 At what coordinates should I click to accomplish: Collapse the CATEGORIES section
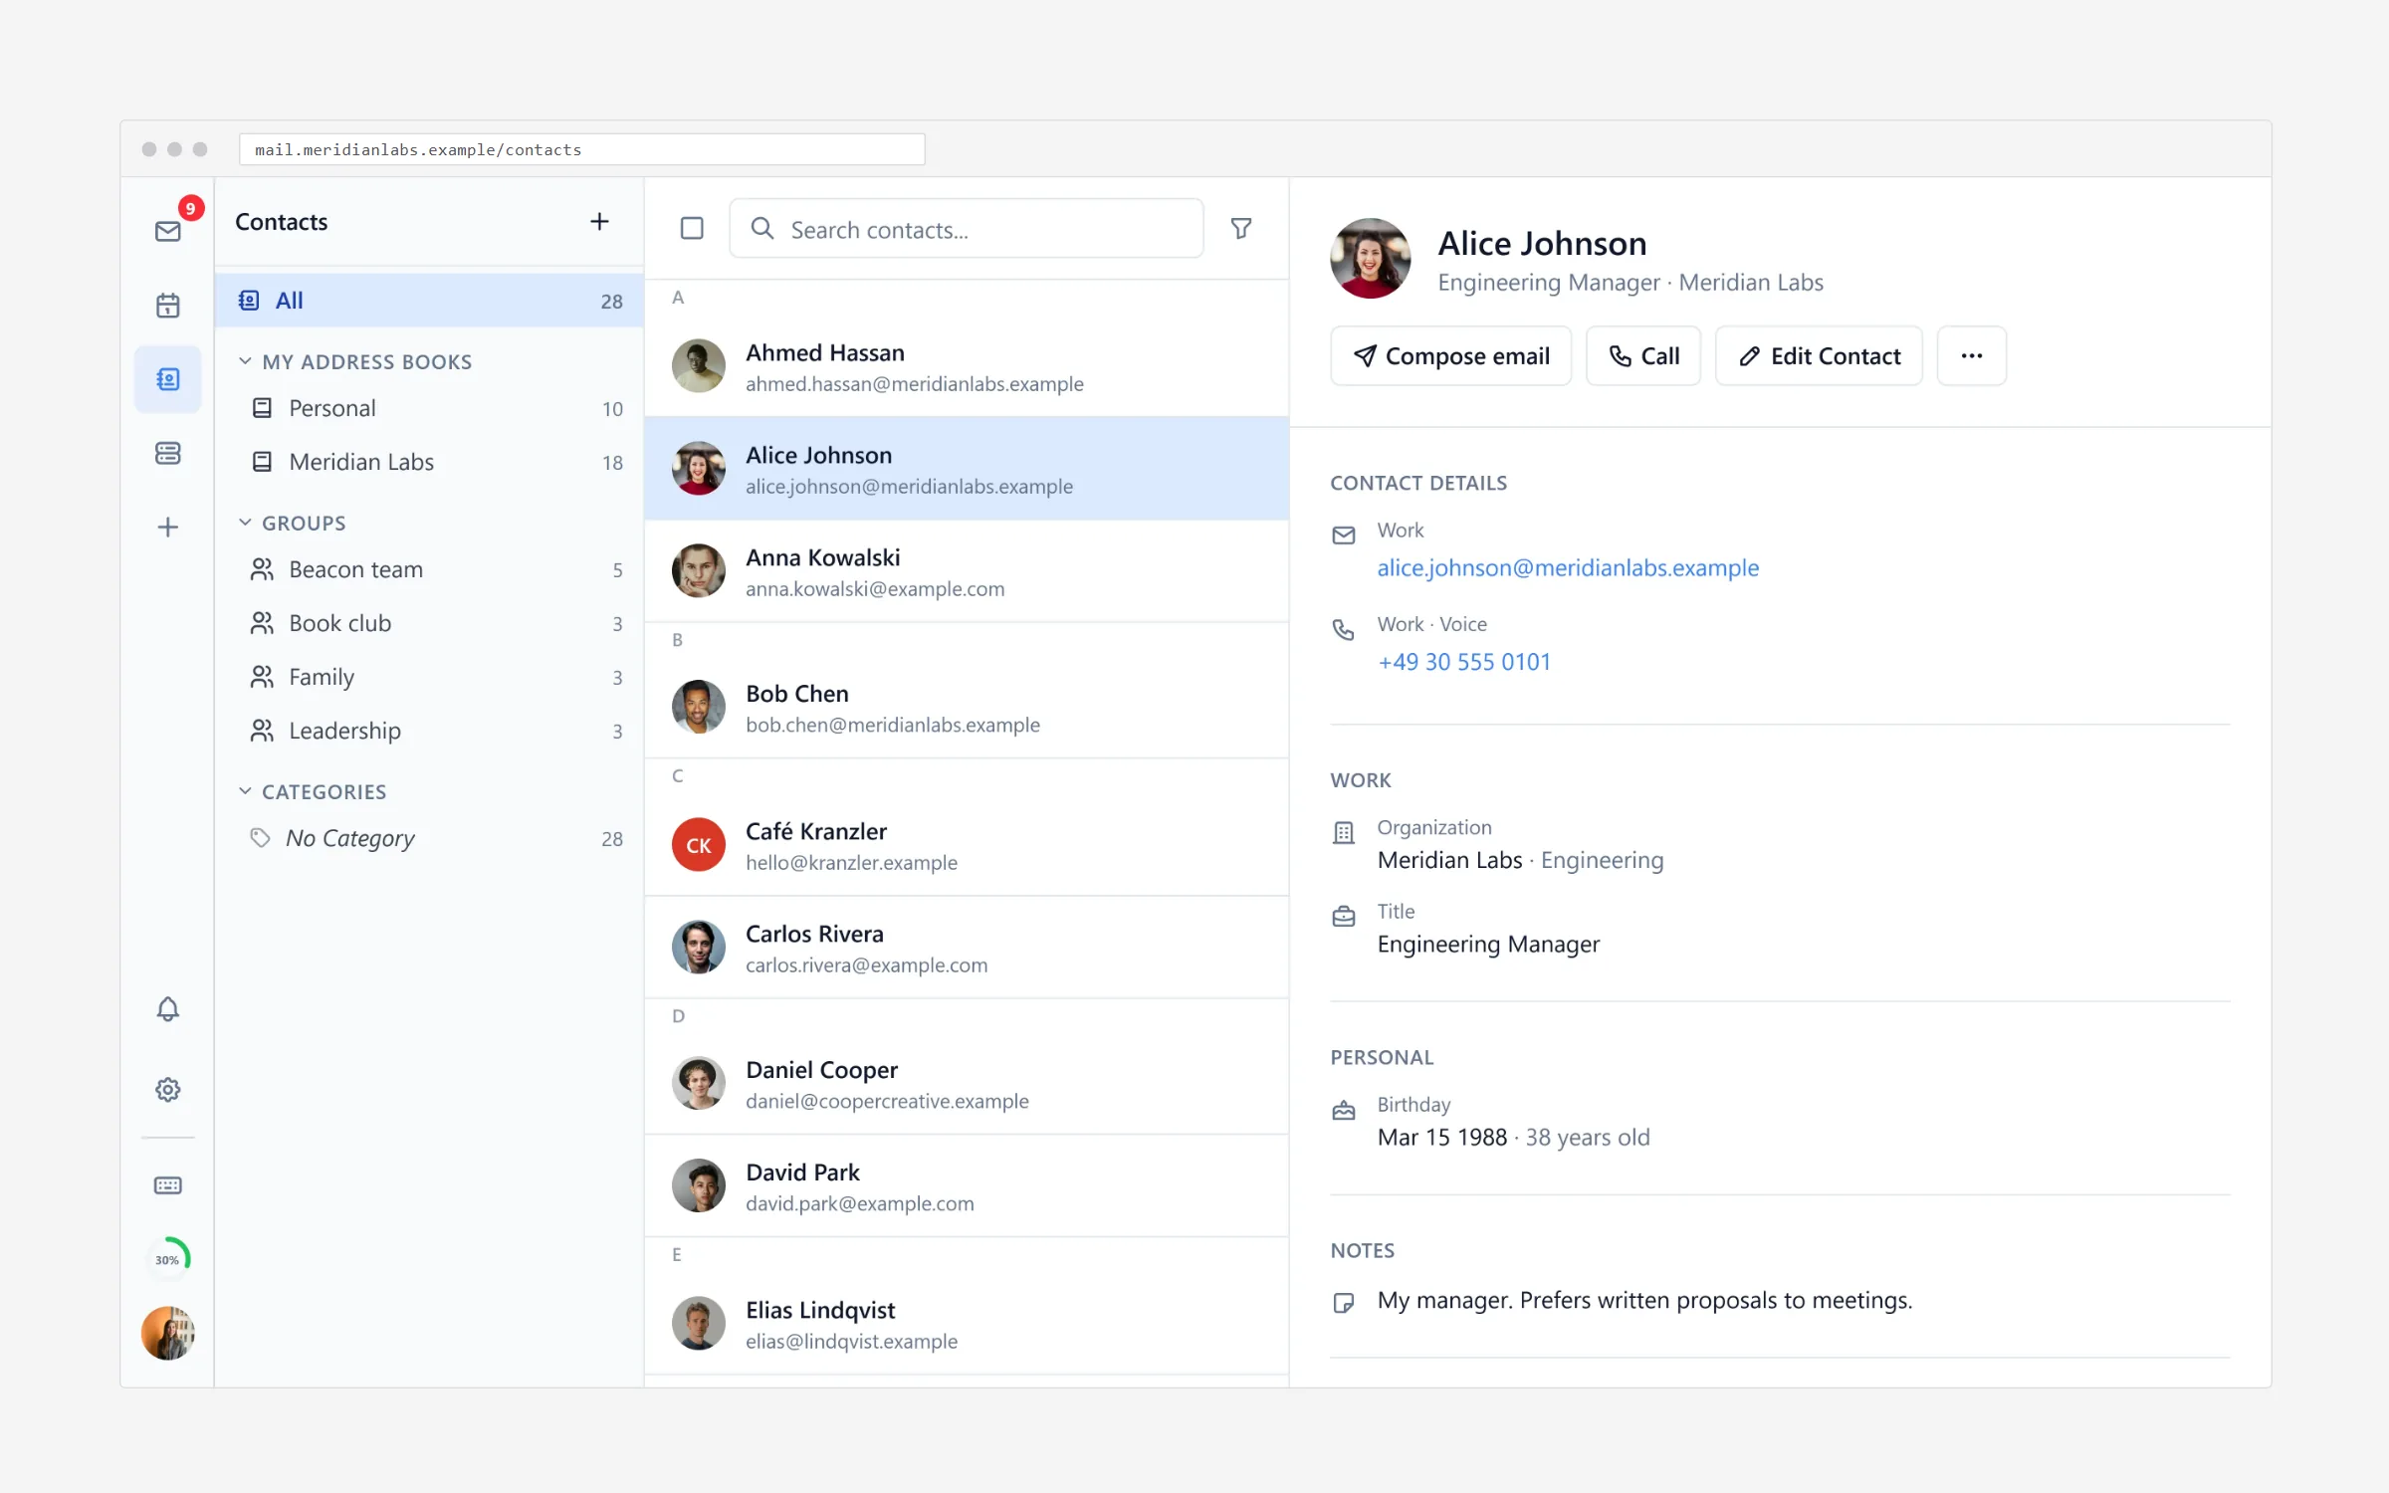312,792
